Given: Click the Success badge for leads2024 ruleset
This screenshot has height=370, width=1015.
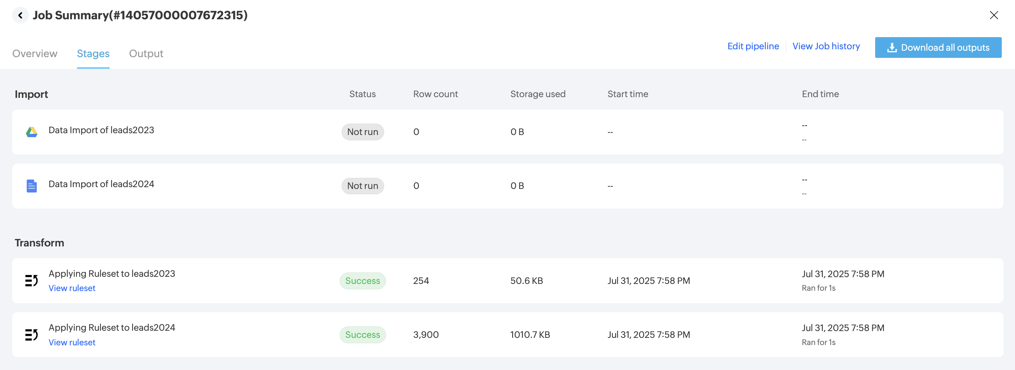Looking at the screenshot, I should click(363, 335).
